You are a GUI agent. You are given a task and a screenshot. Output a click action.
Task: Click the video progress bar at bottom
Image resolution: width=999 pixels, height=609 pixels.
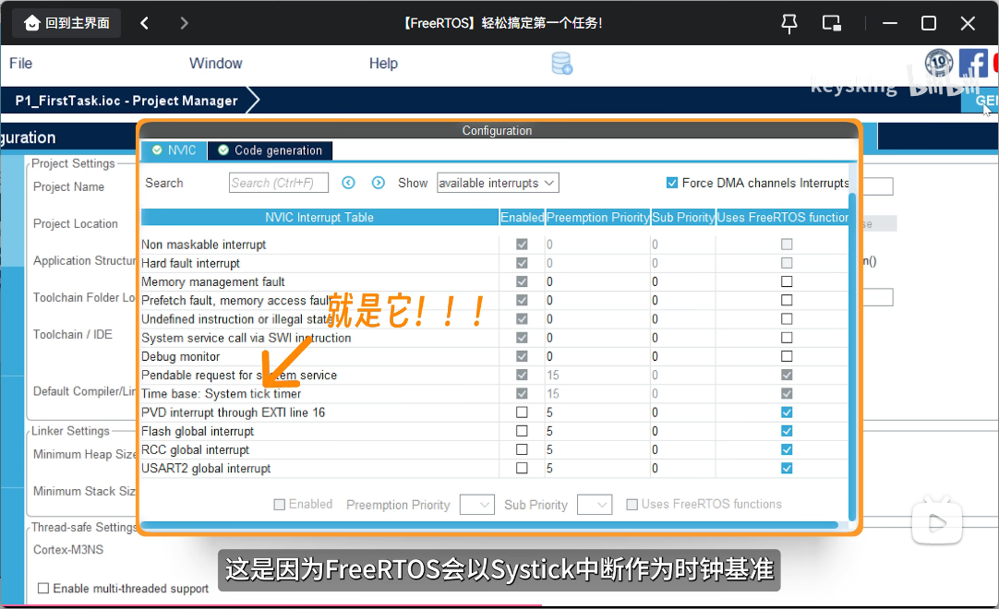coord(499,606)
